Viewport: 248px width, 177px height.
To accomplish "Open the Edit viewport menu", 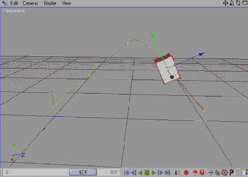I will [14, 3].
